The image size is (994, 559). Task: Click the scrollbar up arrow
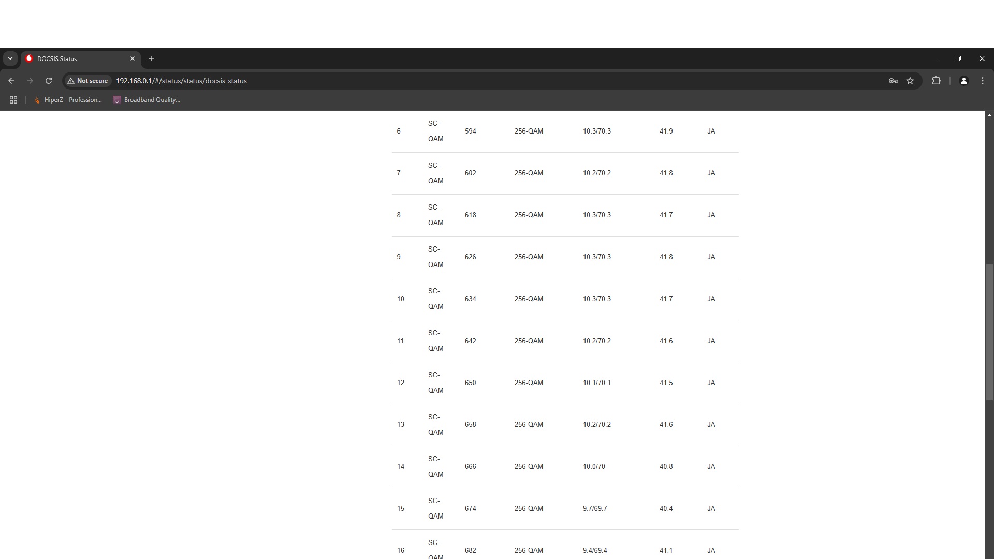(x=989, y=115)
